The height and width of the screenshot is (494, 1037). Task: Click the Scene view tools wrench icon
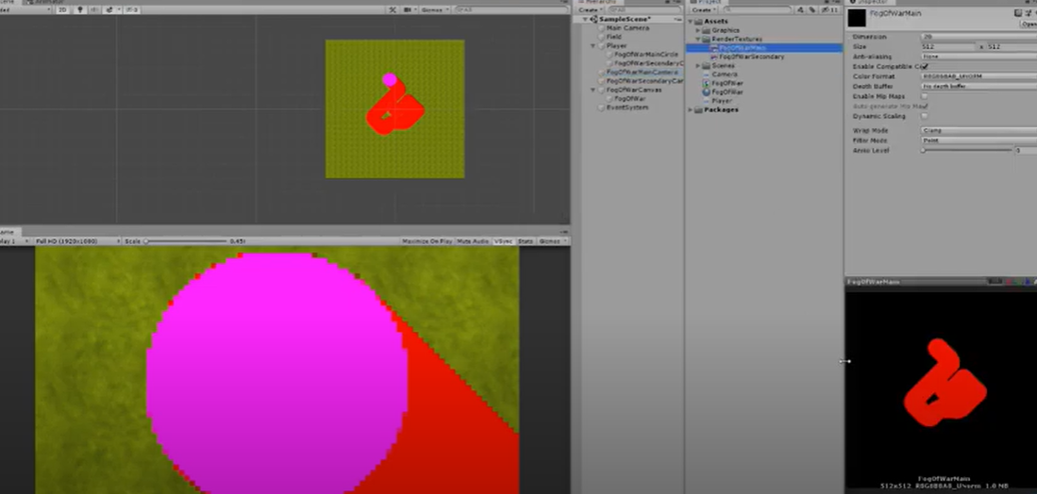(393, 10)
